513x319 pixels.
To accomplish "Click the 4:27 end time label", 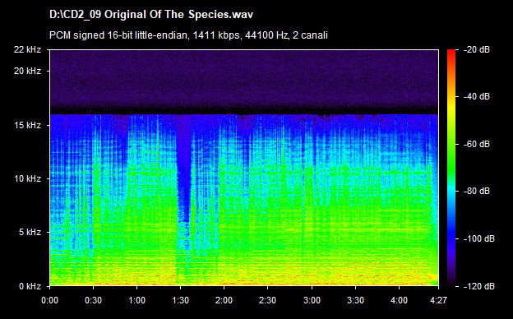I will point(438,300).
